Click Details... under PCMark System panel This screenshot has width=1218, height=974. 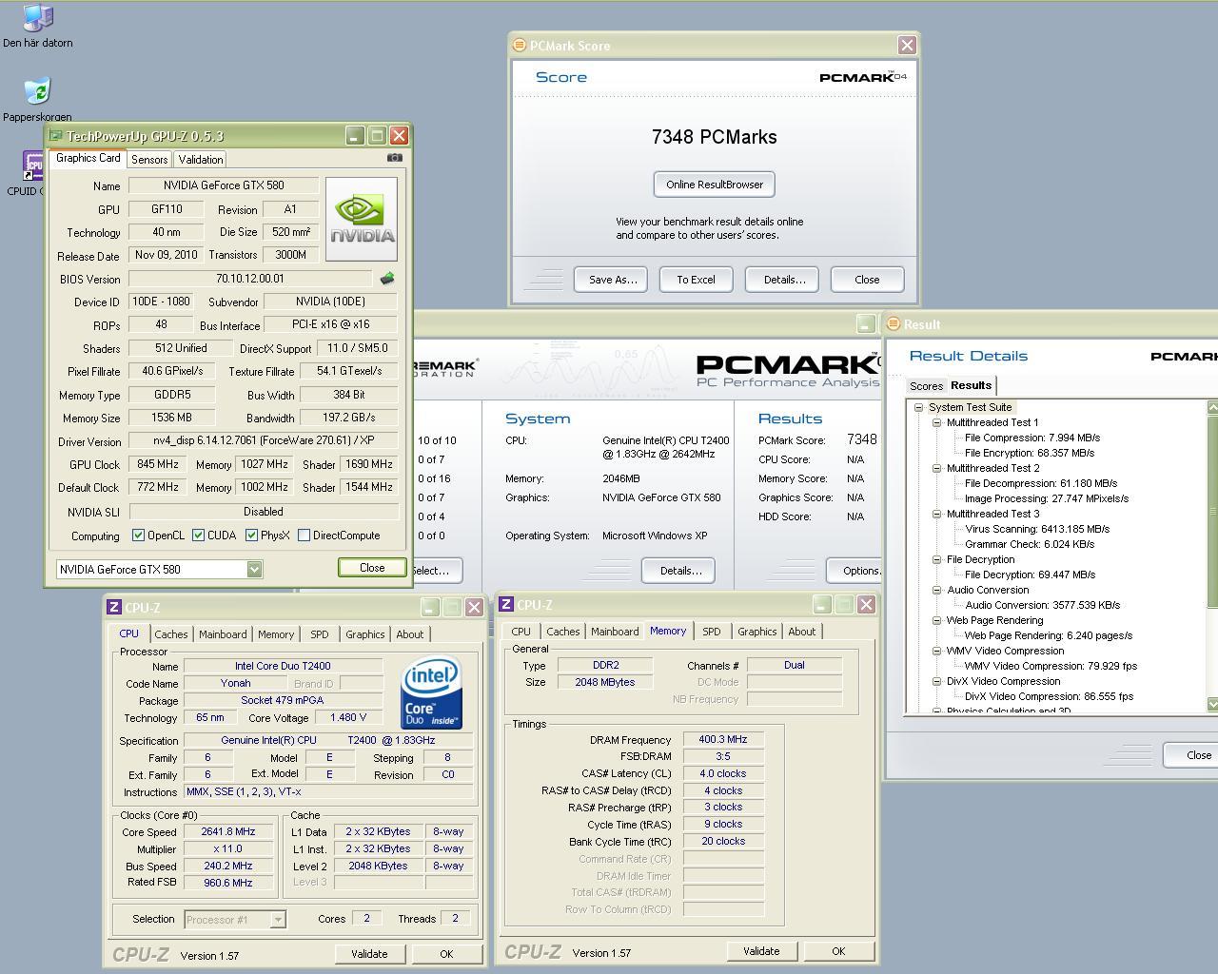point(680,571)
